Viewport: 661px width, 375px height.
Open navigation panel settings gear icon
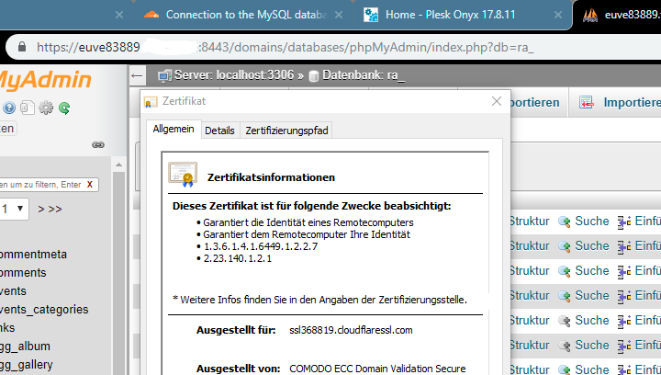tap(46, 108)
